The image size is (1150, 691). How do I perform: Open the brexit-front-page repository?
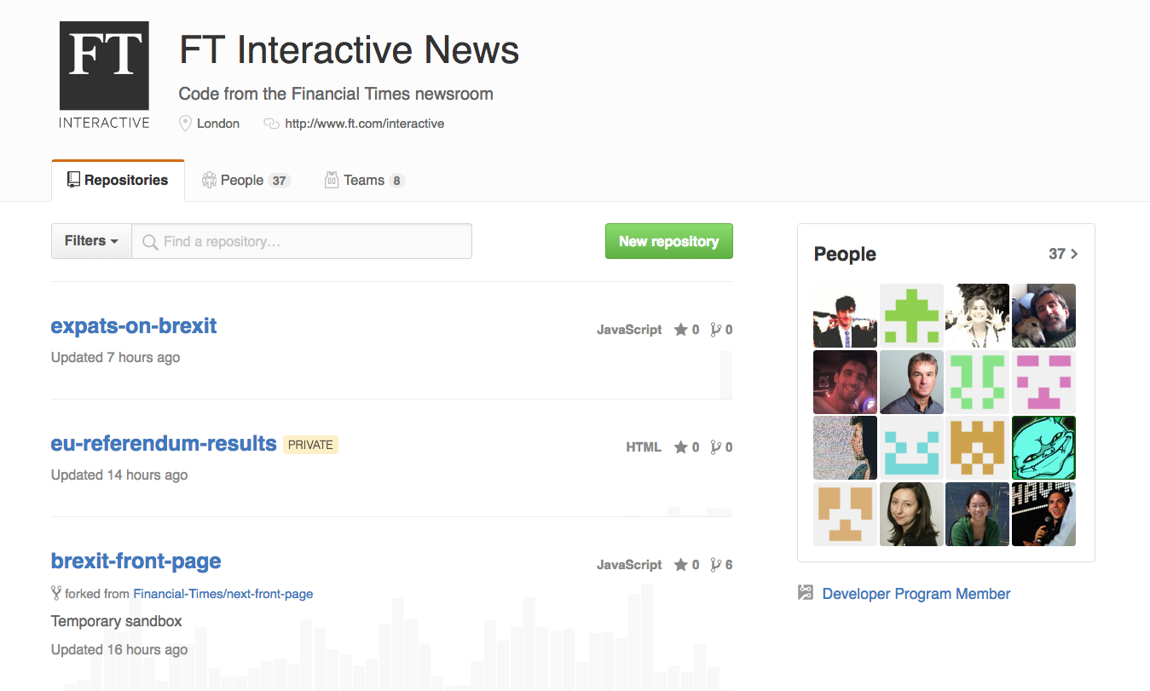point(136,561)
